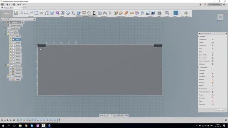The width and height of the screenshot is (228, 128).
Task: Click the Make 3D Print icon
Action: pyautogui.click(x=159, y=13)
